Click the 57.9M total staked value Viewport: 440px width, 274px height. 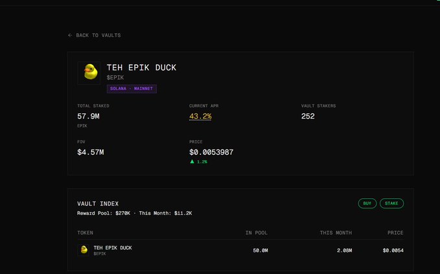(x=88, y=116)
